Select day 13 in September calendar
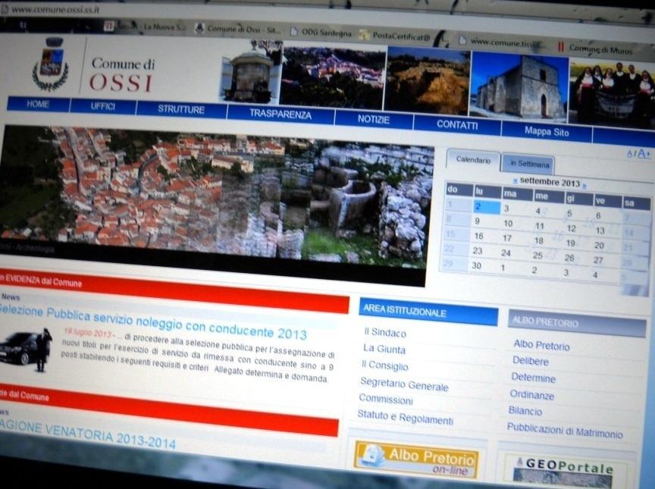 [600, 230]
